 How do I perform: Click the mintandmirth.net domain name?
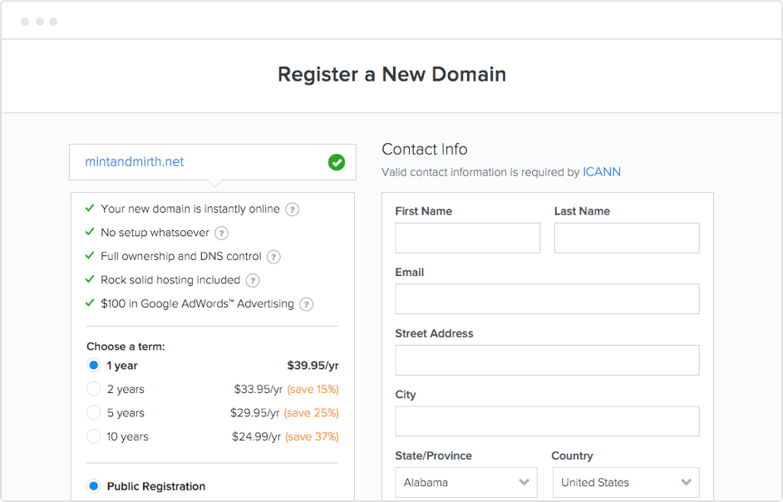pos(135,162)
